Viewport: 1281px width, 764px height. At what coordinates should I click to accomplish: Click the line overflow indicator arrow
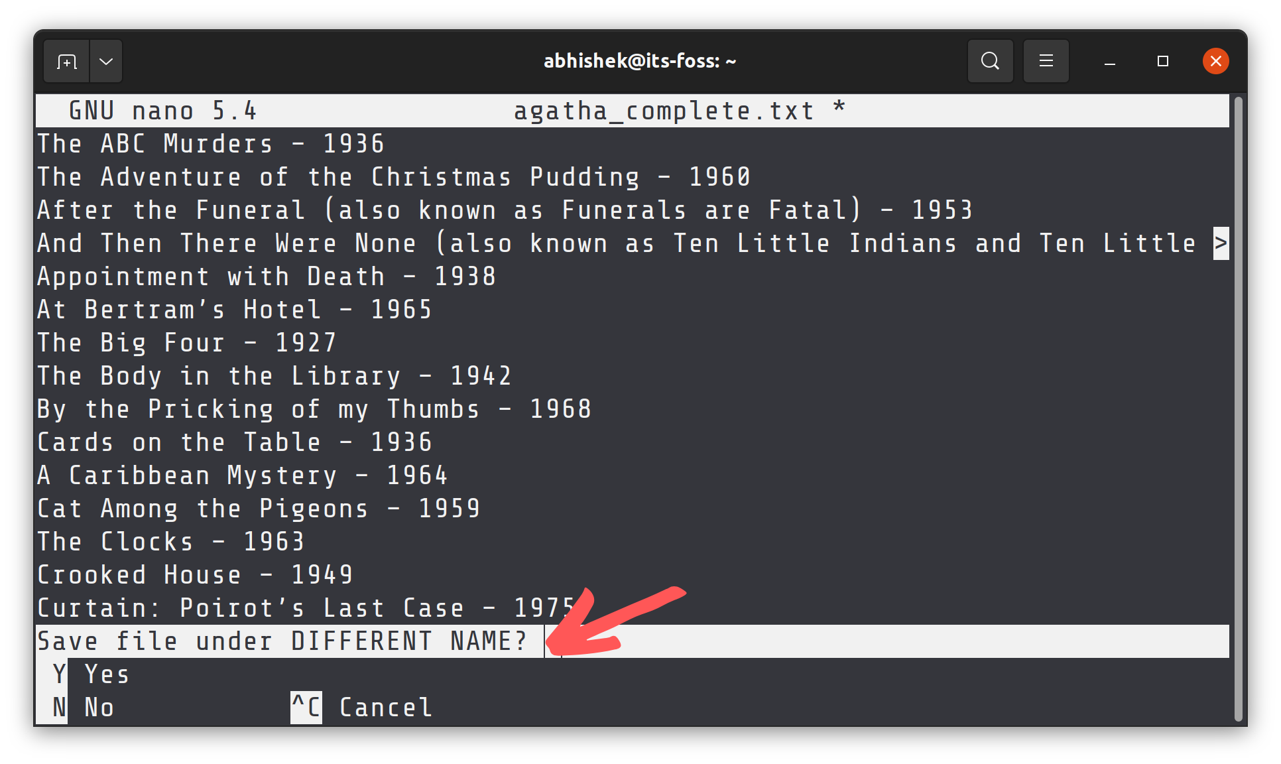1221,243
